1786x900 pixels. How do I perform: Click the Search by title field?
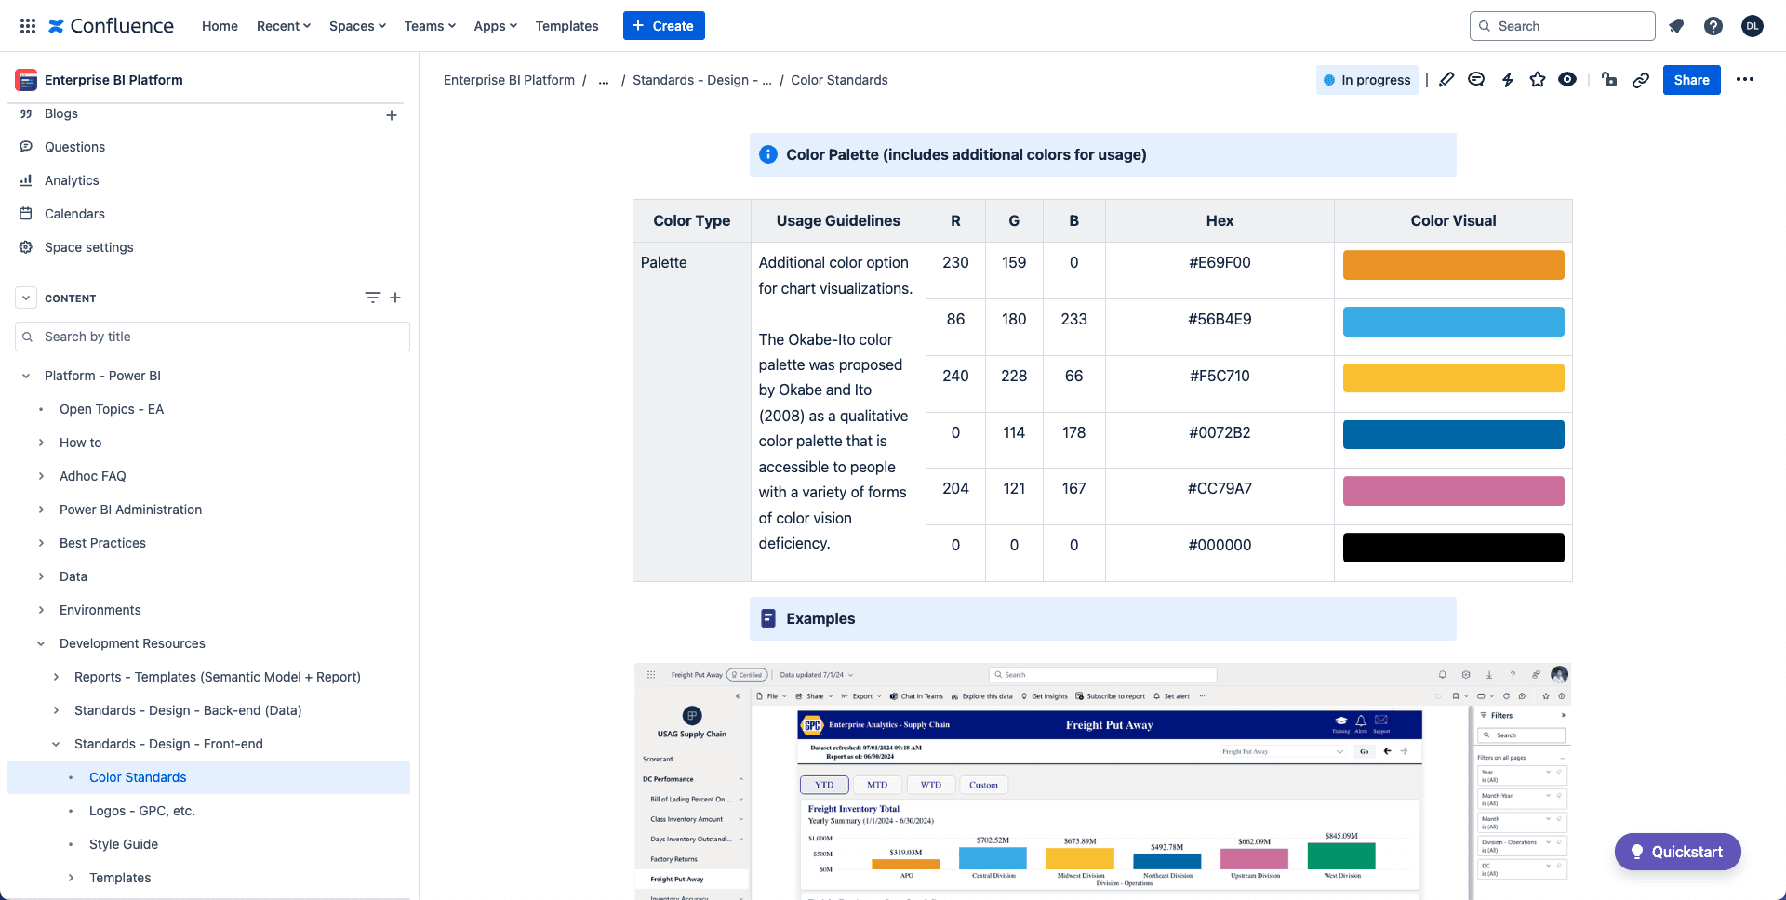[x=212, y=337]
